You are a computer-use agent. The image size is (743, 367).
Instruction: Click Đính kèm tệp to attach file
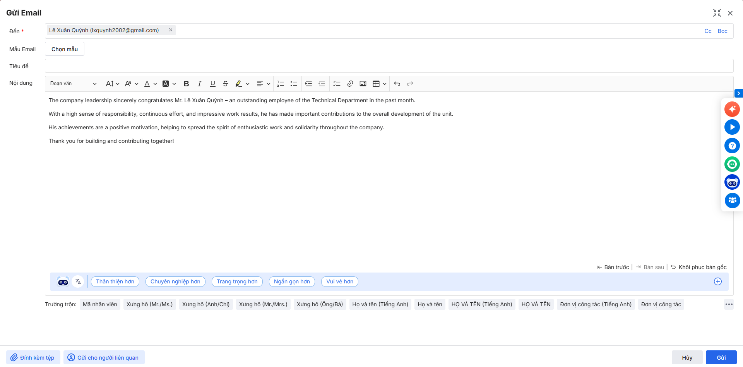[33, 357]
